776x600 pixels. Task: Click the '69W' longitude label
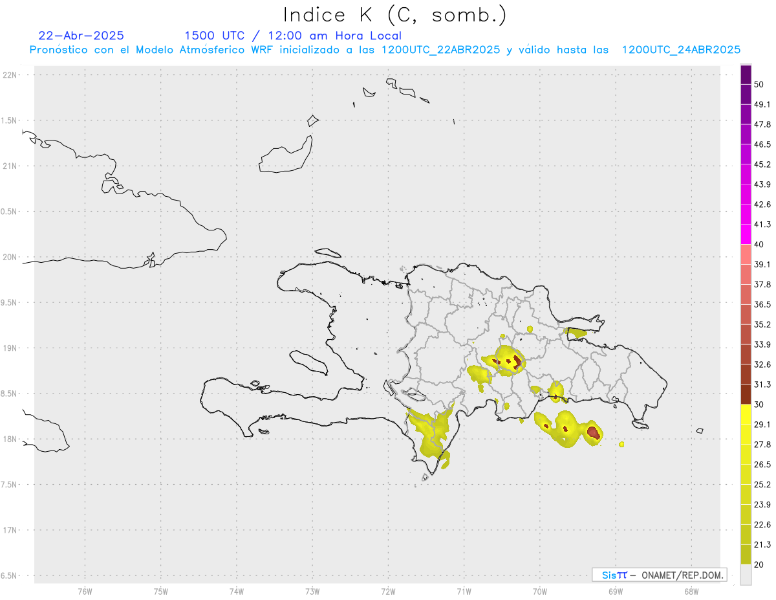(x=616, y=591)
